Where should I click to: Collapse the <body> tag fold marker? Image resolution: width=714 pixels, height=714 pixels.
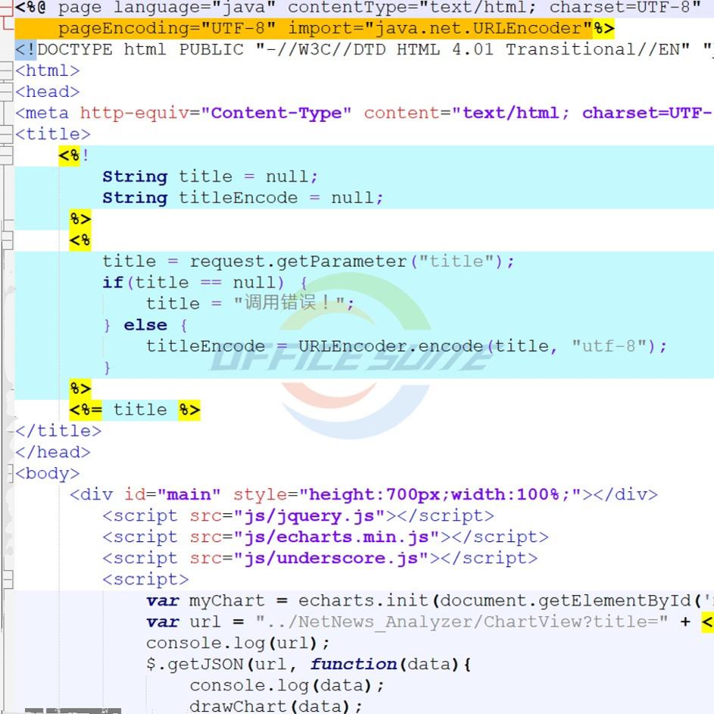pos(10,473)
